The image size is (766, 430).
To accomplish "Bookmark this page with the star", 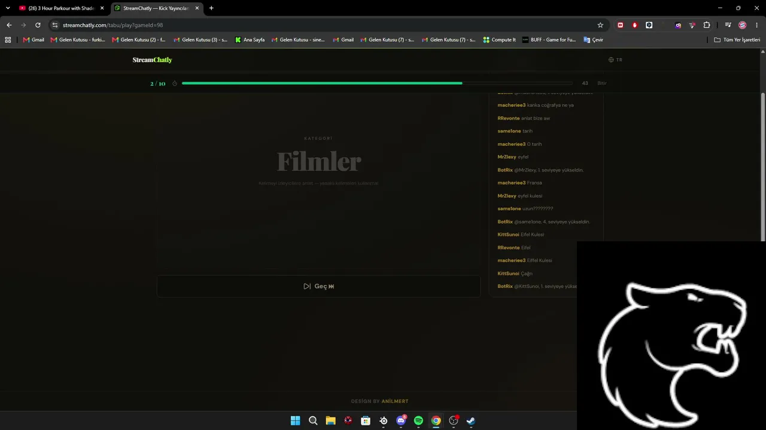I will [600, 25].
